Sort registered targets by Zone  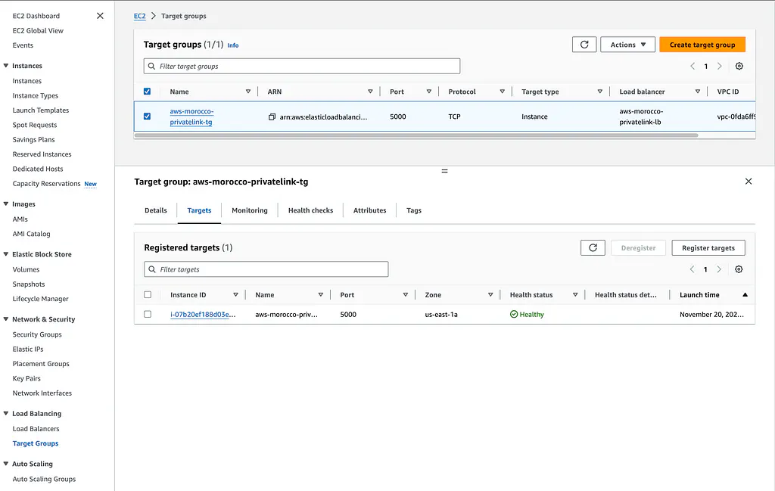pyautogui.click(x=490, y=295)
